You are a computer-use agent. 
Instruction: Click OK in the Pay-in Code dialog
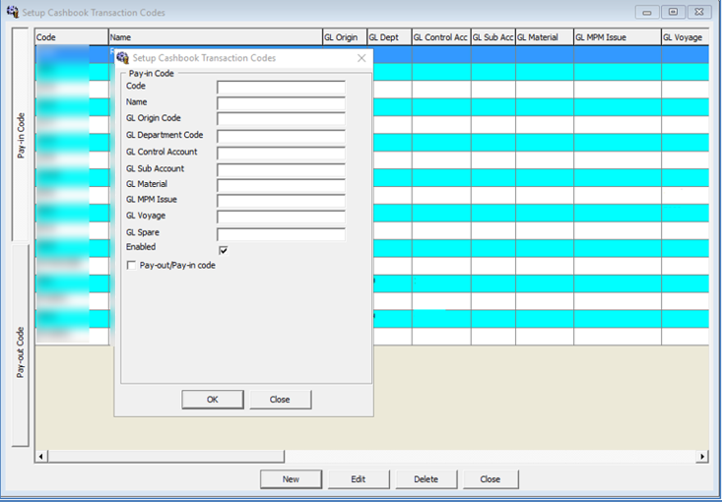pyautogui.click(x=213, y=400)
